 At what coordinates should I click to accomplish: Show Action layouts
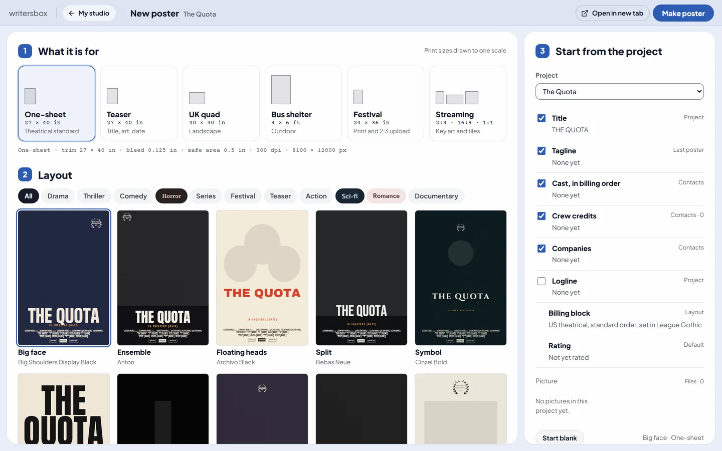click(x=316, y=196)
